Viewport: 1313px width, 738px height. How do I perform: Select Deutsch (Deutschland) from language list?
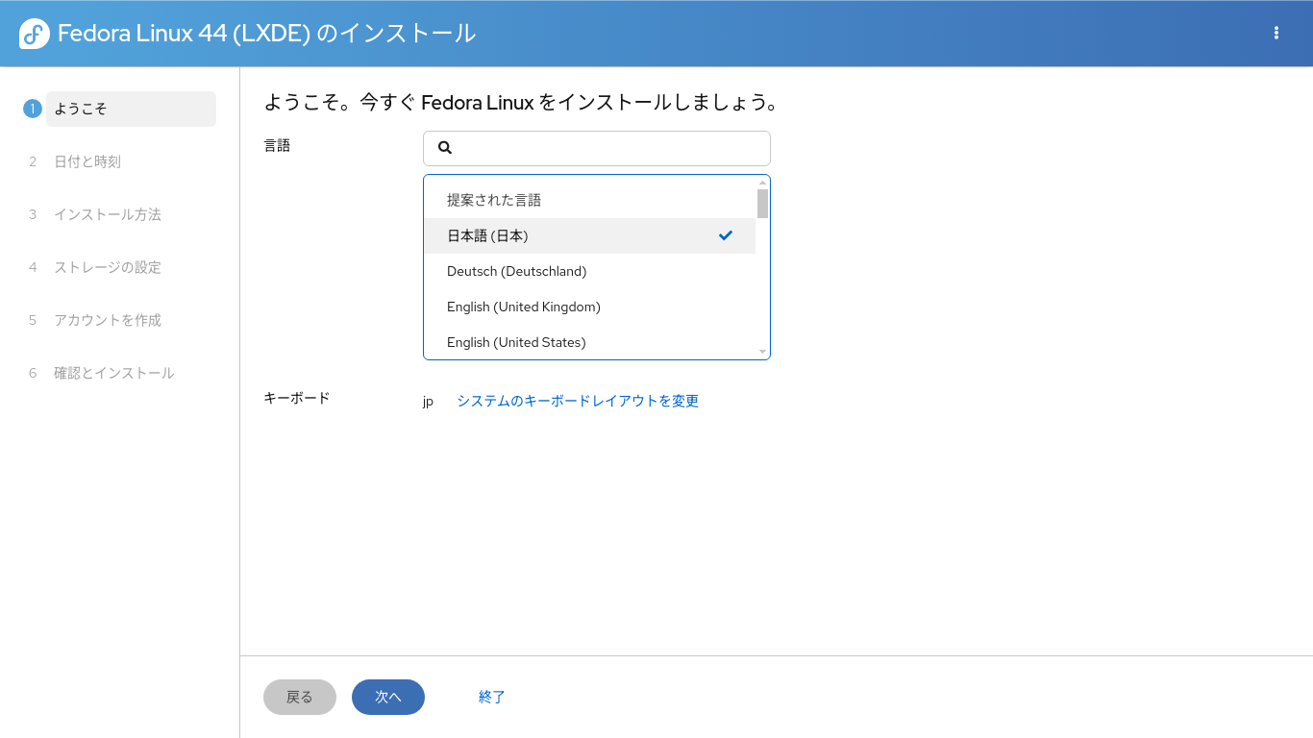(590, 271)
